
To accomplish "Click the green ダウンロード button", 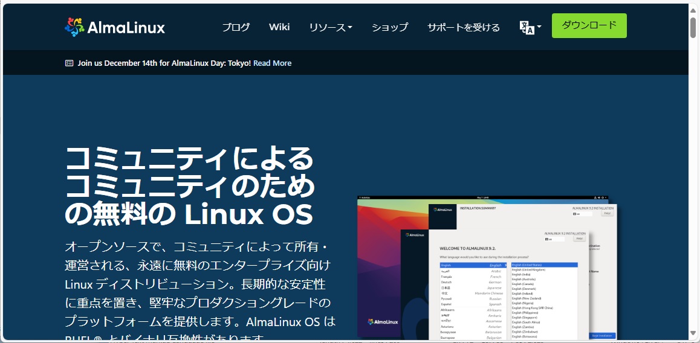I will pos(589,25).
